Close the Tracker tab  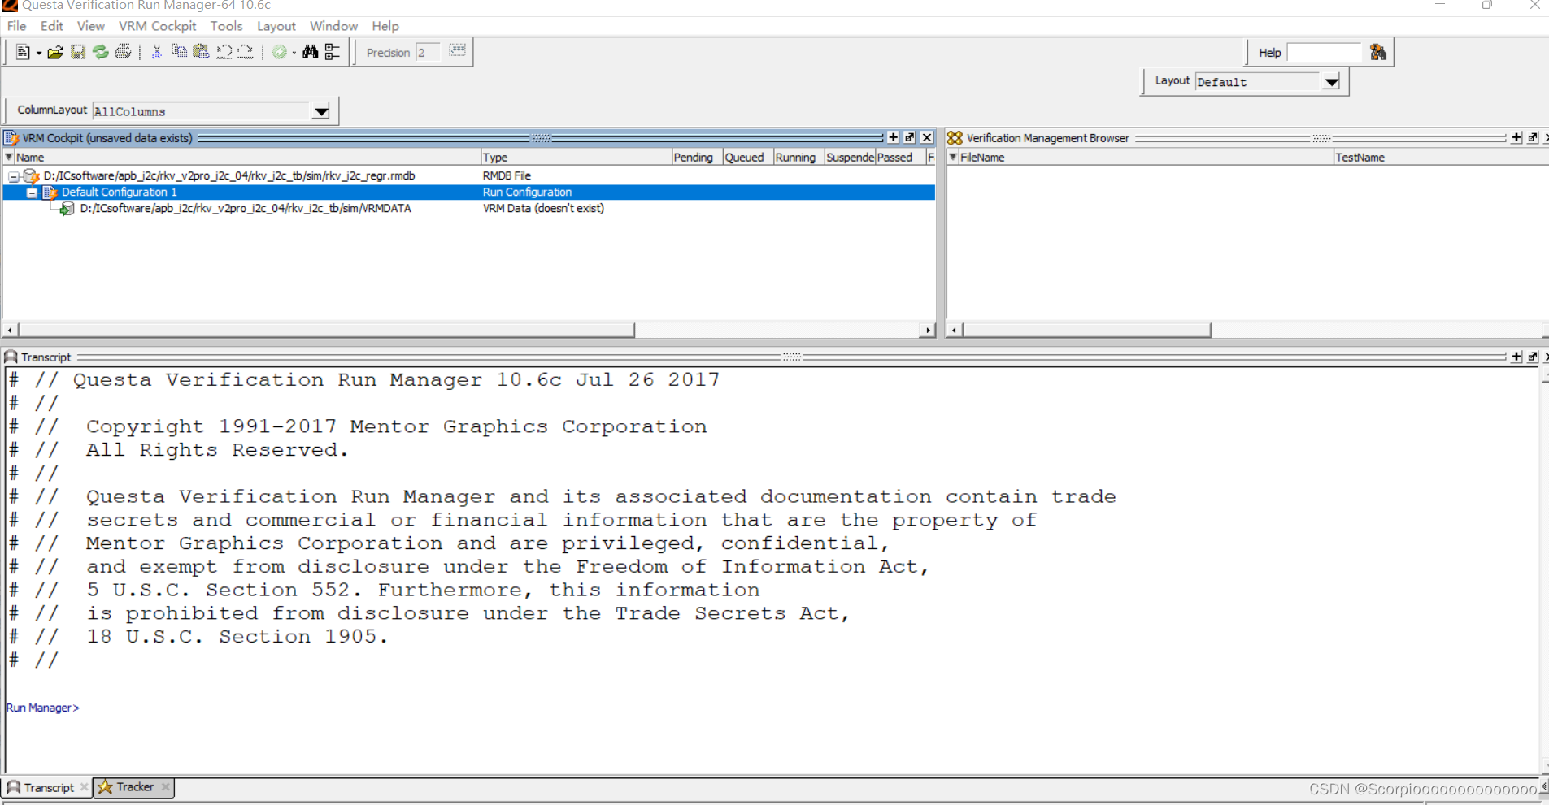point(166,786)
